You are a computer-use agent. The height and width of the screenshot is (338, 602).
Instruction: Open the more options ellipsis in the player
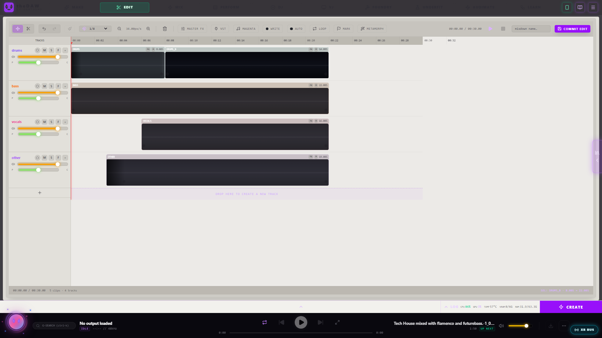tap(564, 326)
